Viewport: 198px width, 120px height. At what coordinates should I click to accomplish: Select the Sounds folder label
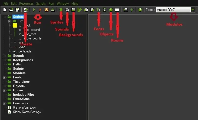pos(19,56)
